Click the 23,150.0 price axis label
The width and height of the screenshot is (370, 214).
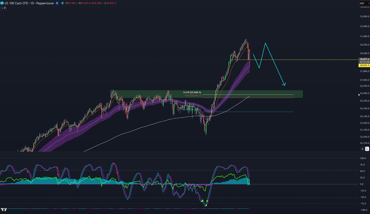[x=364, y=130]
